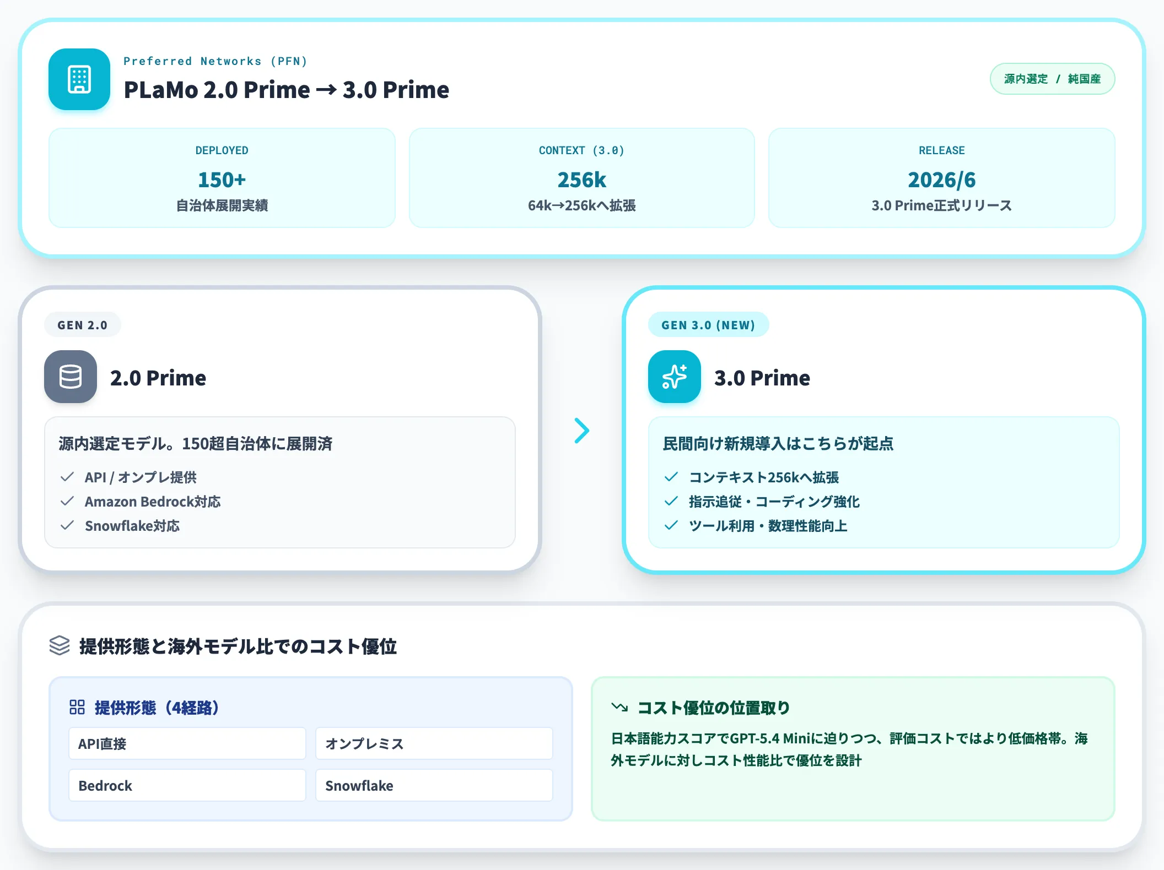1164x870 pixels.
Task: Click checkmark beside ツール利用・数理性能向上
Action: 671,525
